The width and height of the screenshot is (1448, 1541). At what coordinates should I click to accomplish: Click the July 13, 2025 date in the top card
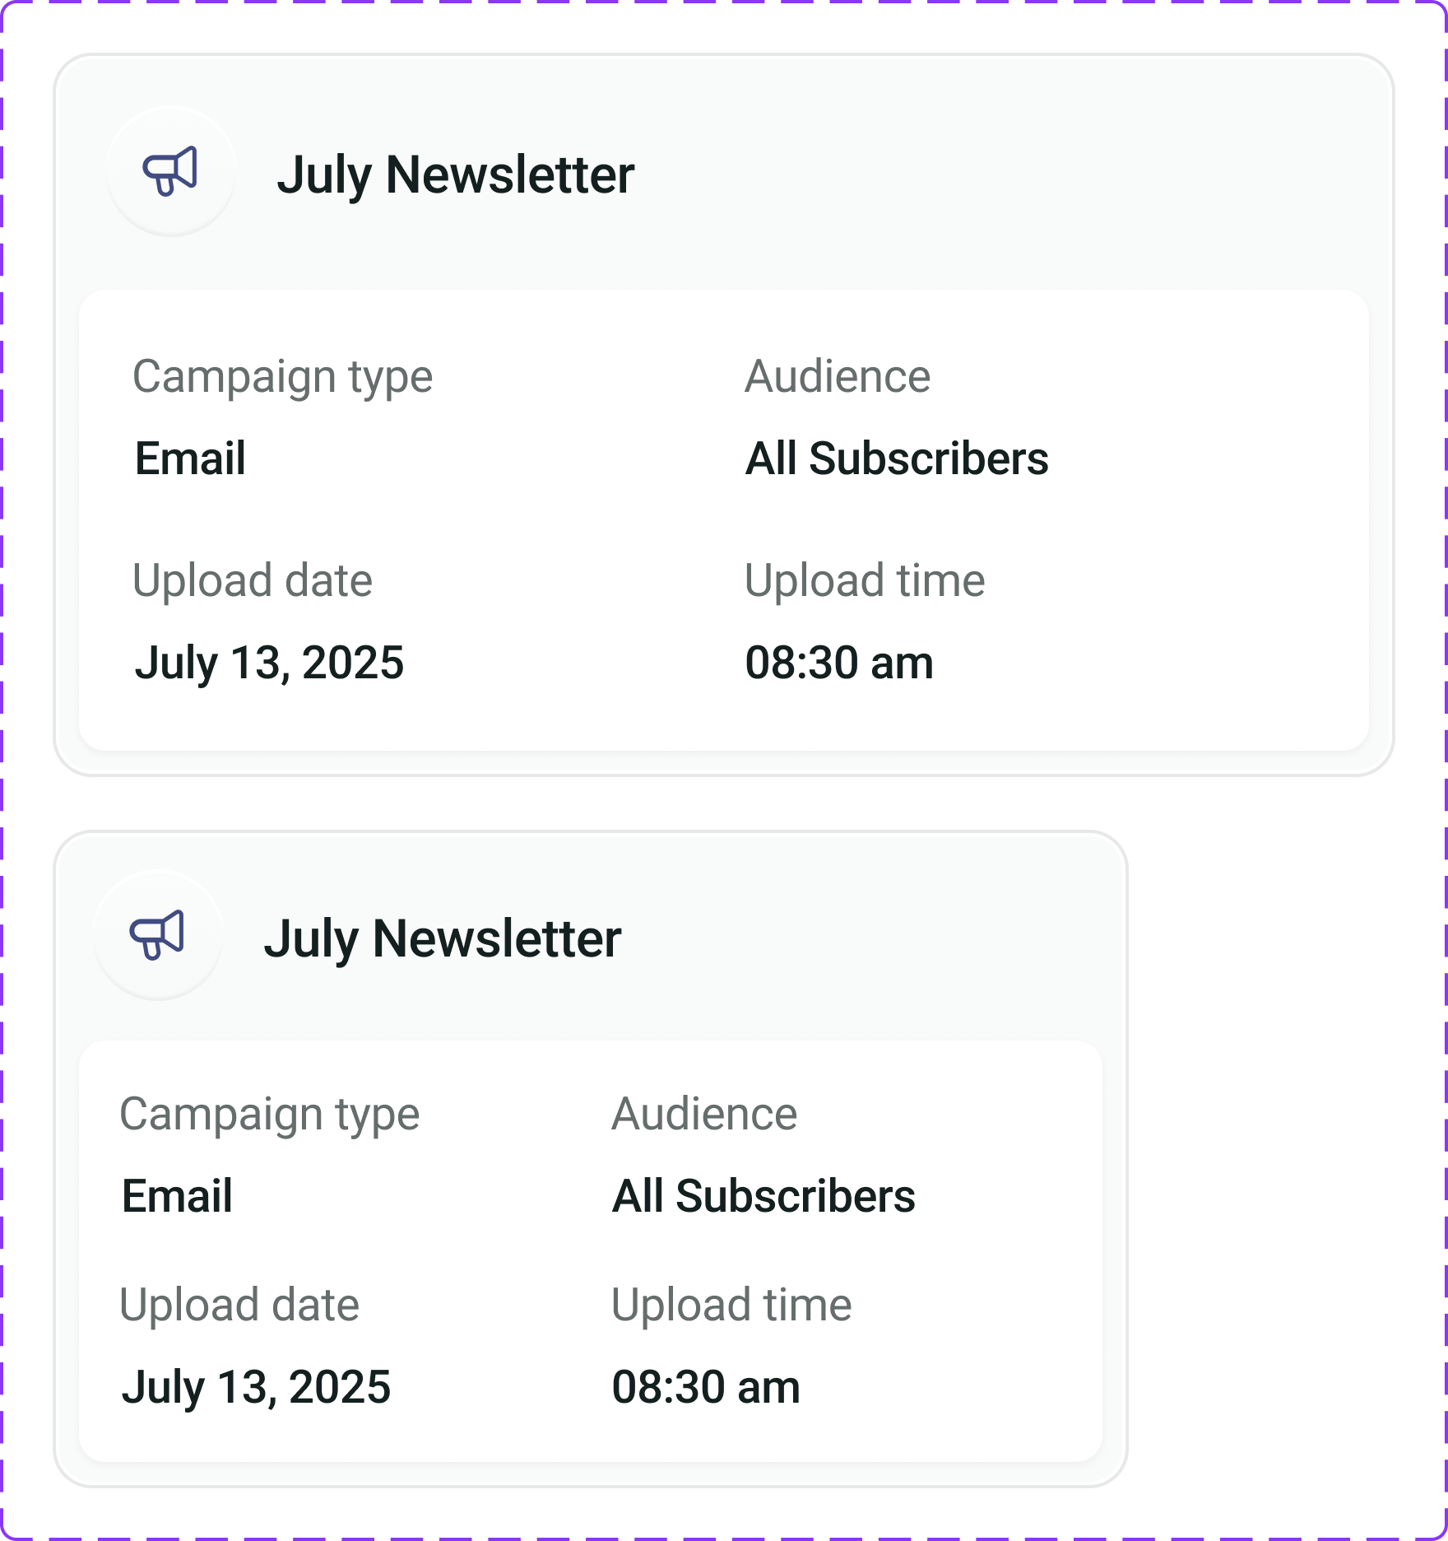click(x=269, y=663)
